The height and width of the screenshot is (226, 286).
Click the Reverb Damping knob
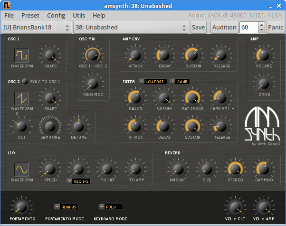(264, 169)
